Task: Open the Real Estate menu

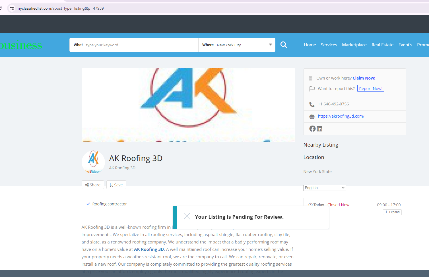Action: click(382, 45)
